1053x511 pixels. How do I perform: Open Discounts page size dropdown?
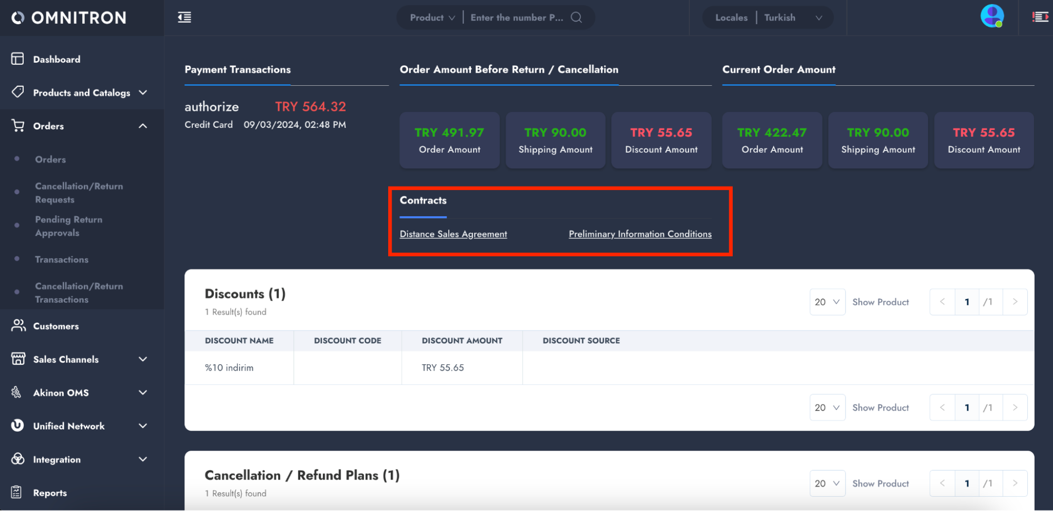point(827,302)
